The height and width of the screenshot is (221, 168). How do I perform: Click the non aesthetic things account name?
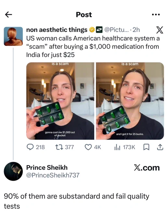tap(57, 30)
